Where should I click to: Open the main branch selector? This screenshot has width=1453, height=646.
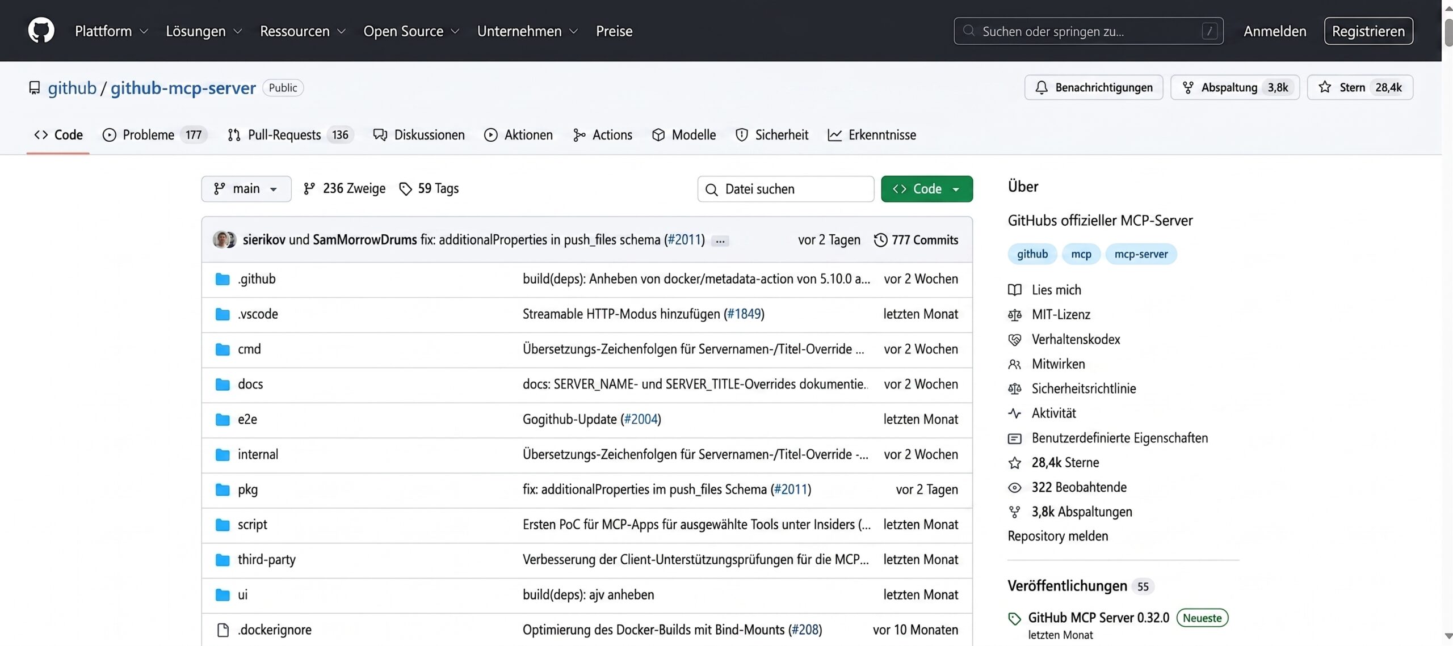click(246, 189)
